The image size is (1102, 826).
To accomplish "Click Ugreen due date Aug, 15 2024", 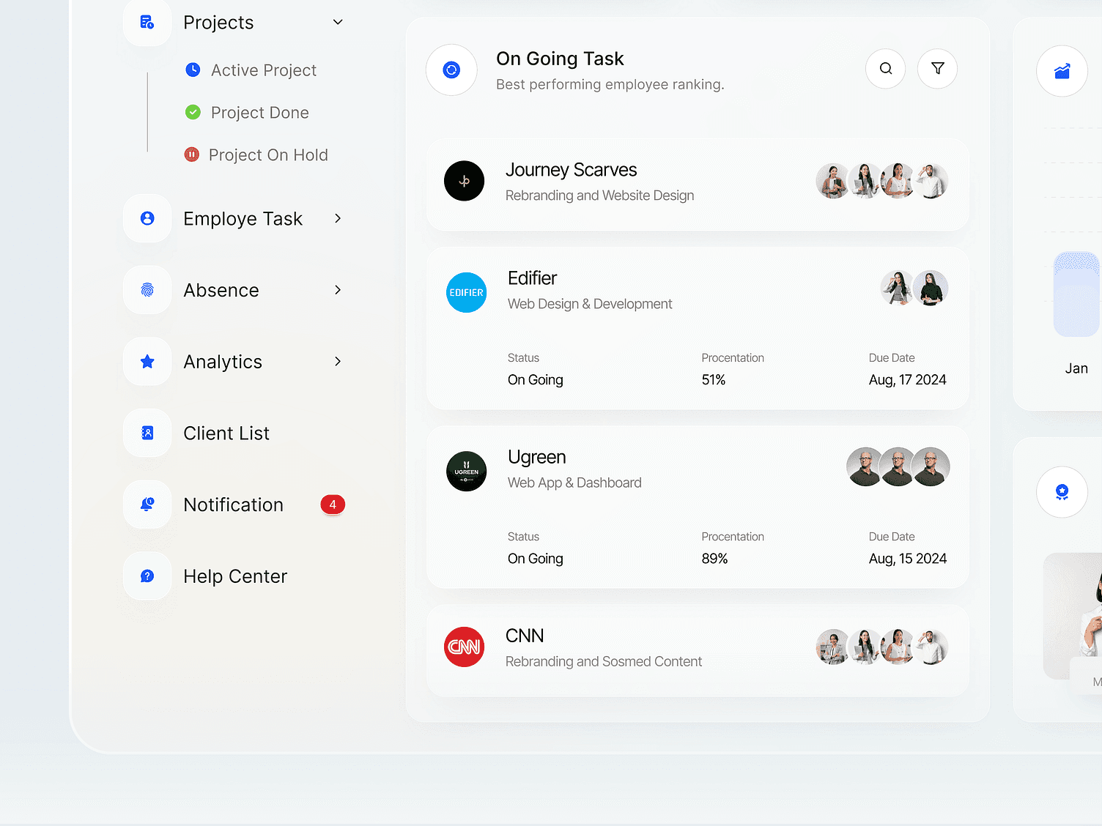I will tap(908, 559).
